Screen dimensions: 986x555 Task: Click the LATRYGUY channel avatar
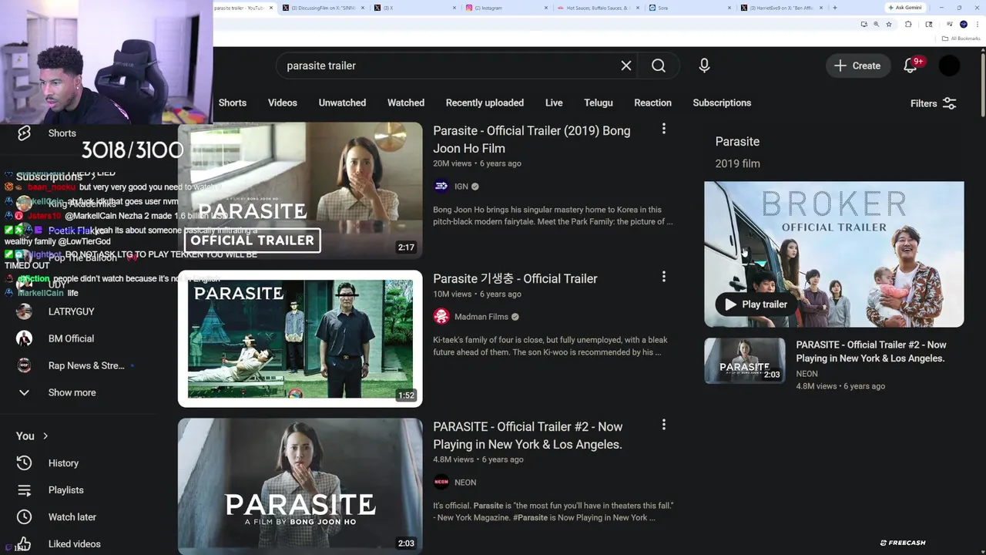tap(25, 311)
